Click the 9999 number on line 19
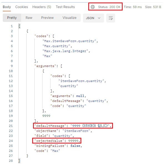 pyautogui.click(x=46, y=116)
